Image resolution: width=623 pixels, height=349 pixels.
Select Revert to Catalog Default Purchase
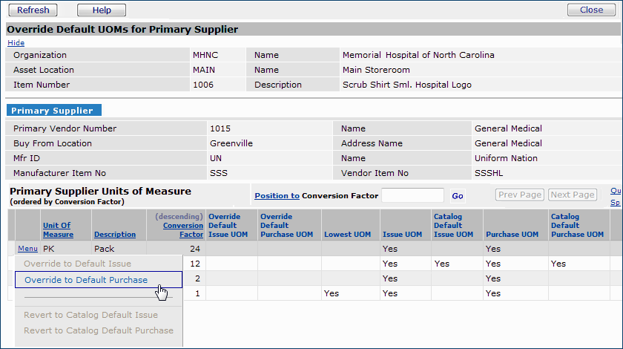click(x=98, y=330)
